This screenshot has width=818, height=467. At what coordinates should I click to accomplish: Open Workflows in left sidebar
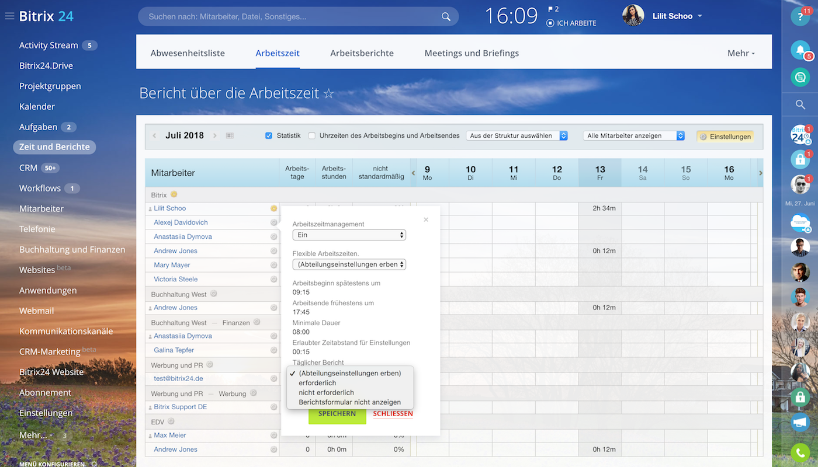(x=40, y=188)
